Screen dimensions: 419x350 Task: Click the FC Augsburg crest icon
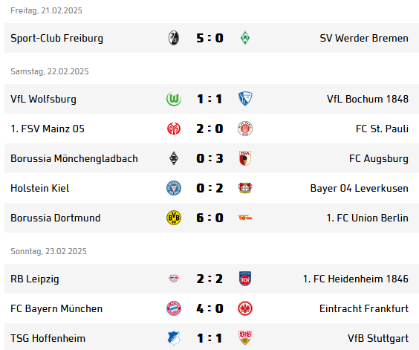245,158
